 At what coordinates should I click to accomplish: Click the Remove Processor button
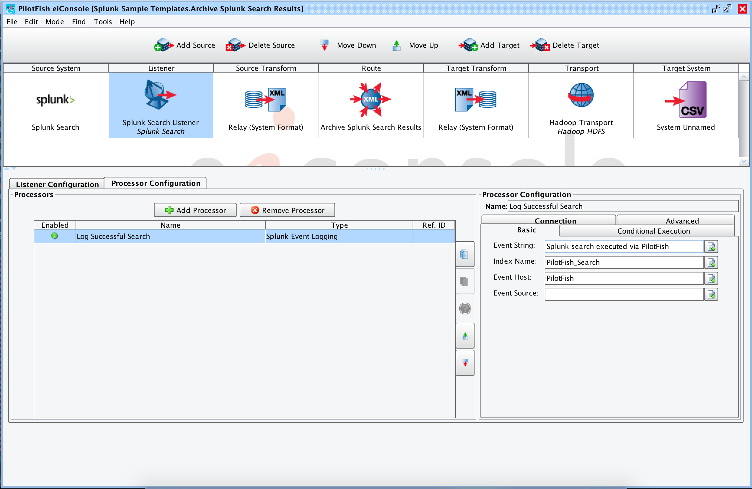click(x=287, y=210)
